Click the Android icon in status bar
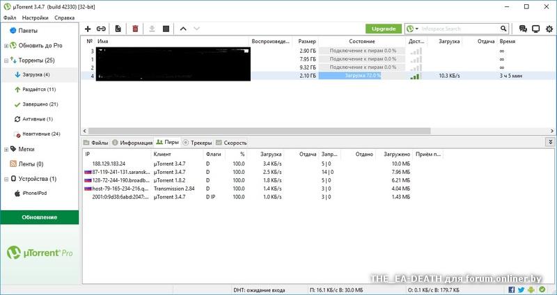Screen dimensions: 557x295 point(531,289)
